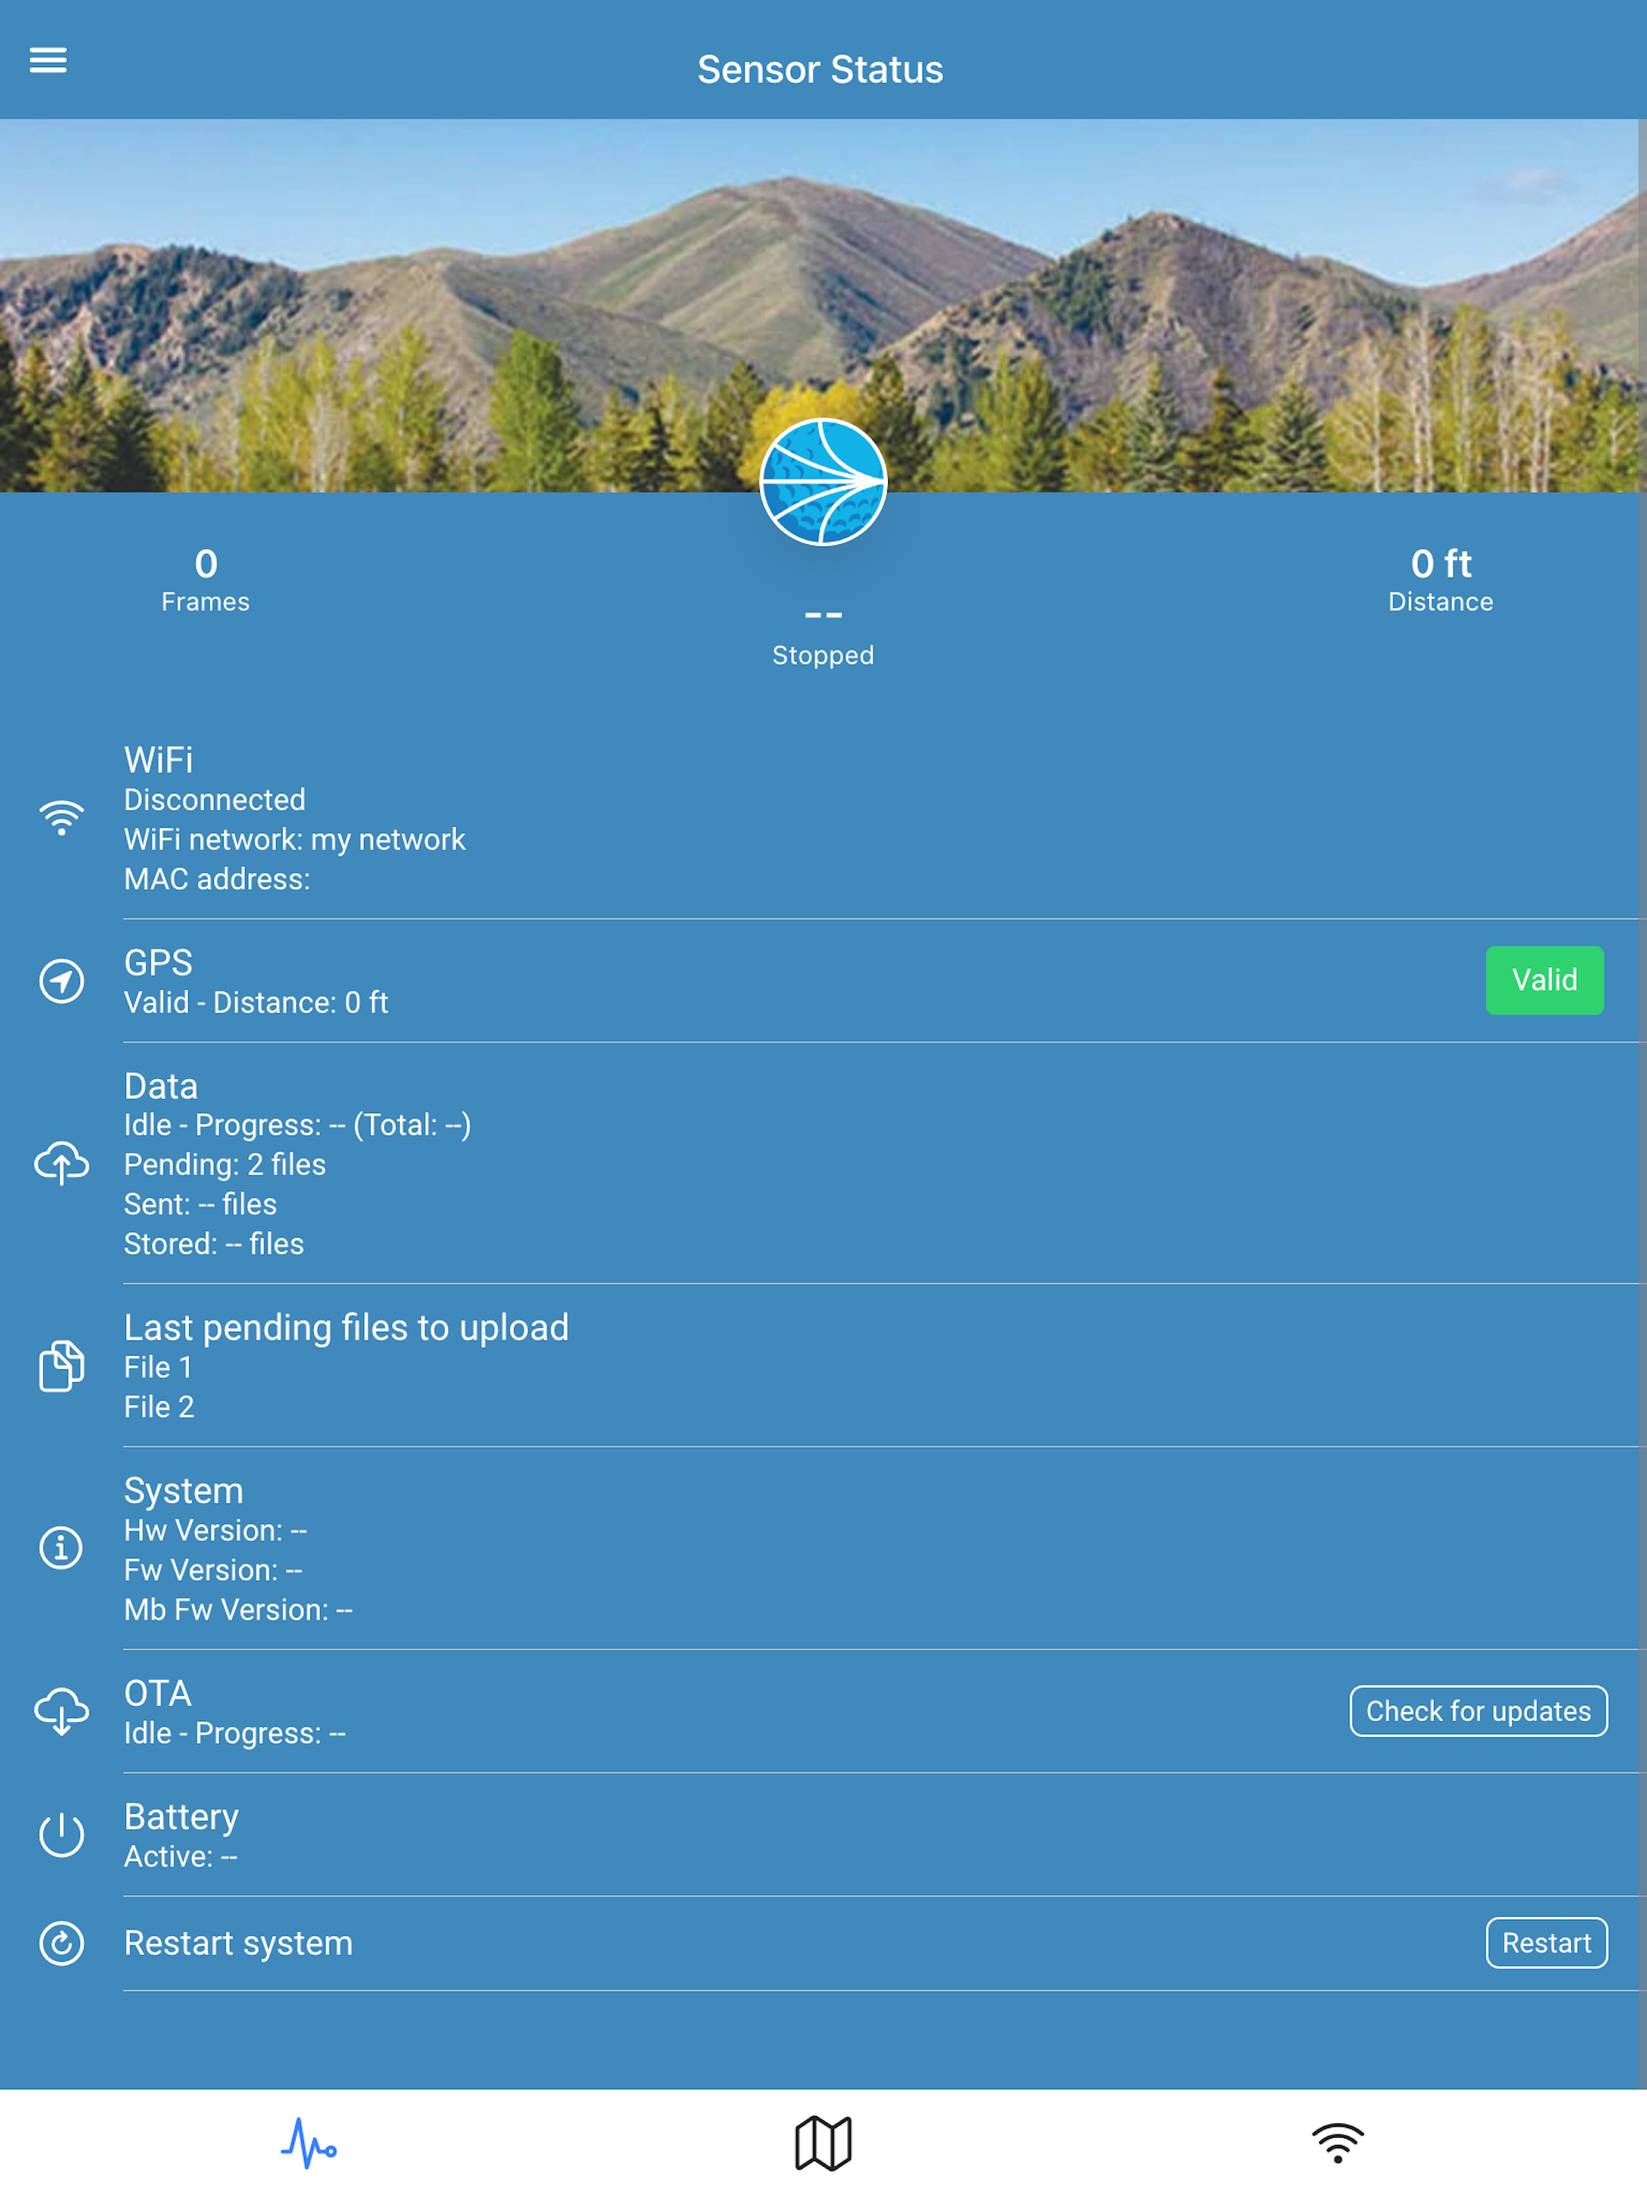Click the OTA heading text
This screenshot has height=2196, width=1647.
pos(157,1693)
